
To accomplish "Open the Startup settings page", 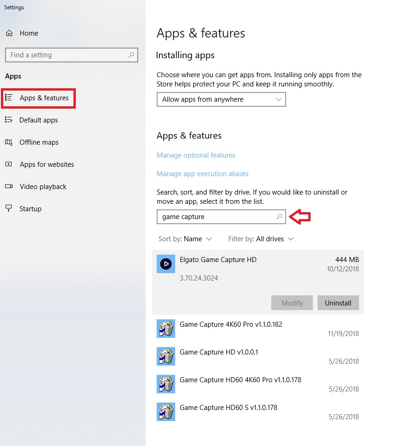I will click(x=31, y=209).
